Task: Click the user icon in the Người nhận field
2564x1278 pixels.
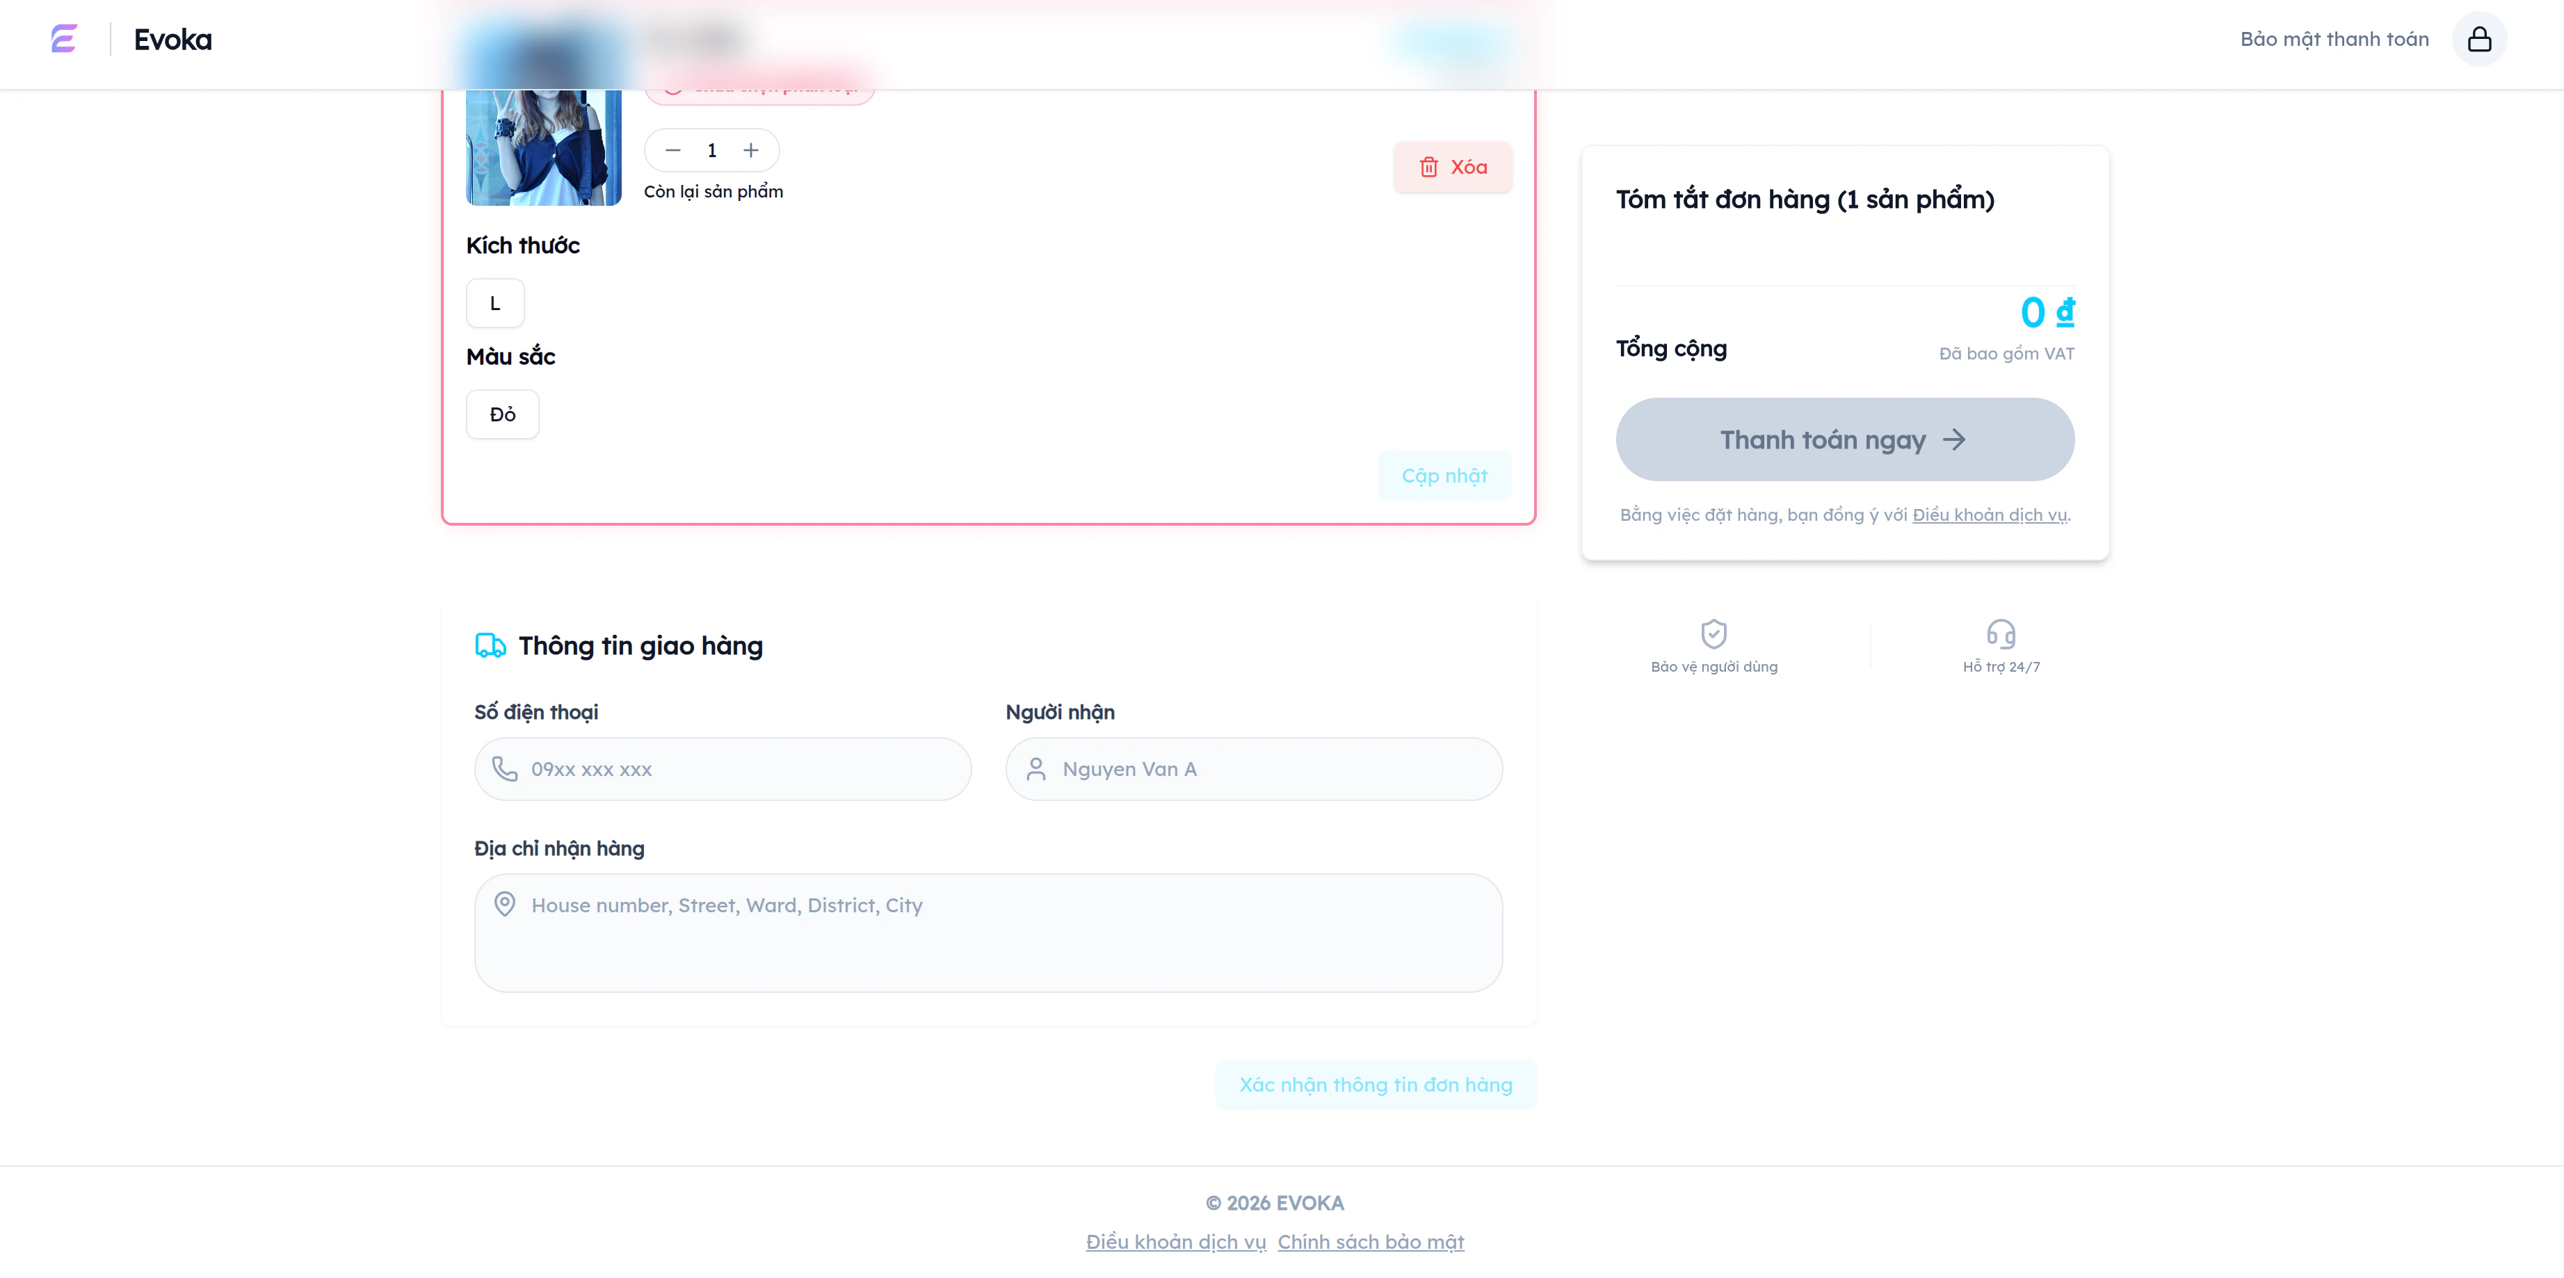Action: [x=1036, y=768]
